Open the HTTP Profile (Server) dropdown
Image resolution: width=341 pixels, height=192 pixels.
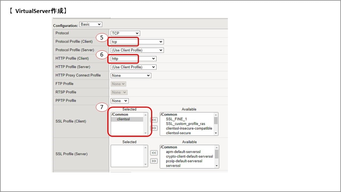tap(133, 67)
